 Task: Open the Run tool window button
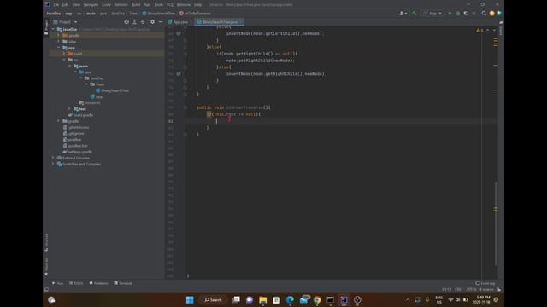(x=58, y=283)
